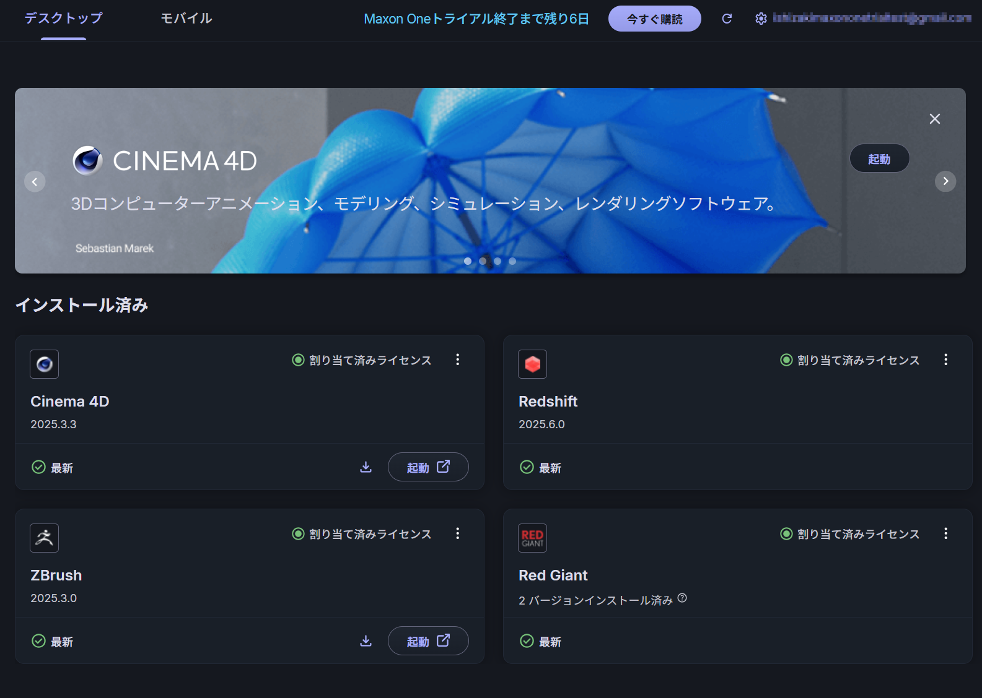
Task: Click the ZBrush card title
Action: (x=56, y=575)
